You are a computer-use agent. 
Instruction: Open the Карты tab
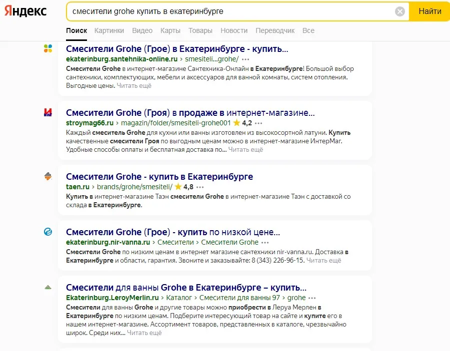(x=170, y=30)
